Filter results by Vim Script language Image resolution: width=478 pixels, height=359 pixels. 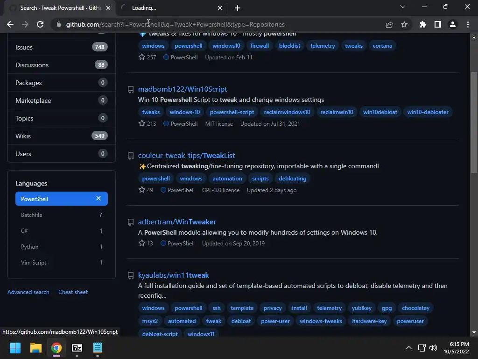pyautogui.click(x=61, y=263)
